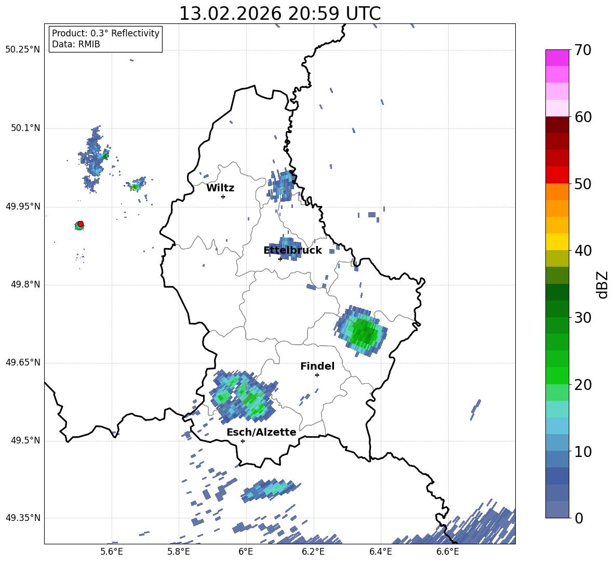
Task: Click the 49.65°N latitude label
Action: pyautogui.click(x=23, y=362)
